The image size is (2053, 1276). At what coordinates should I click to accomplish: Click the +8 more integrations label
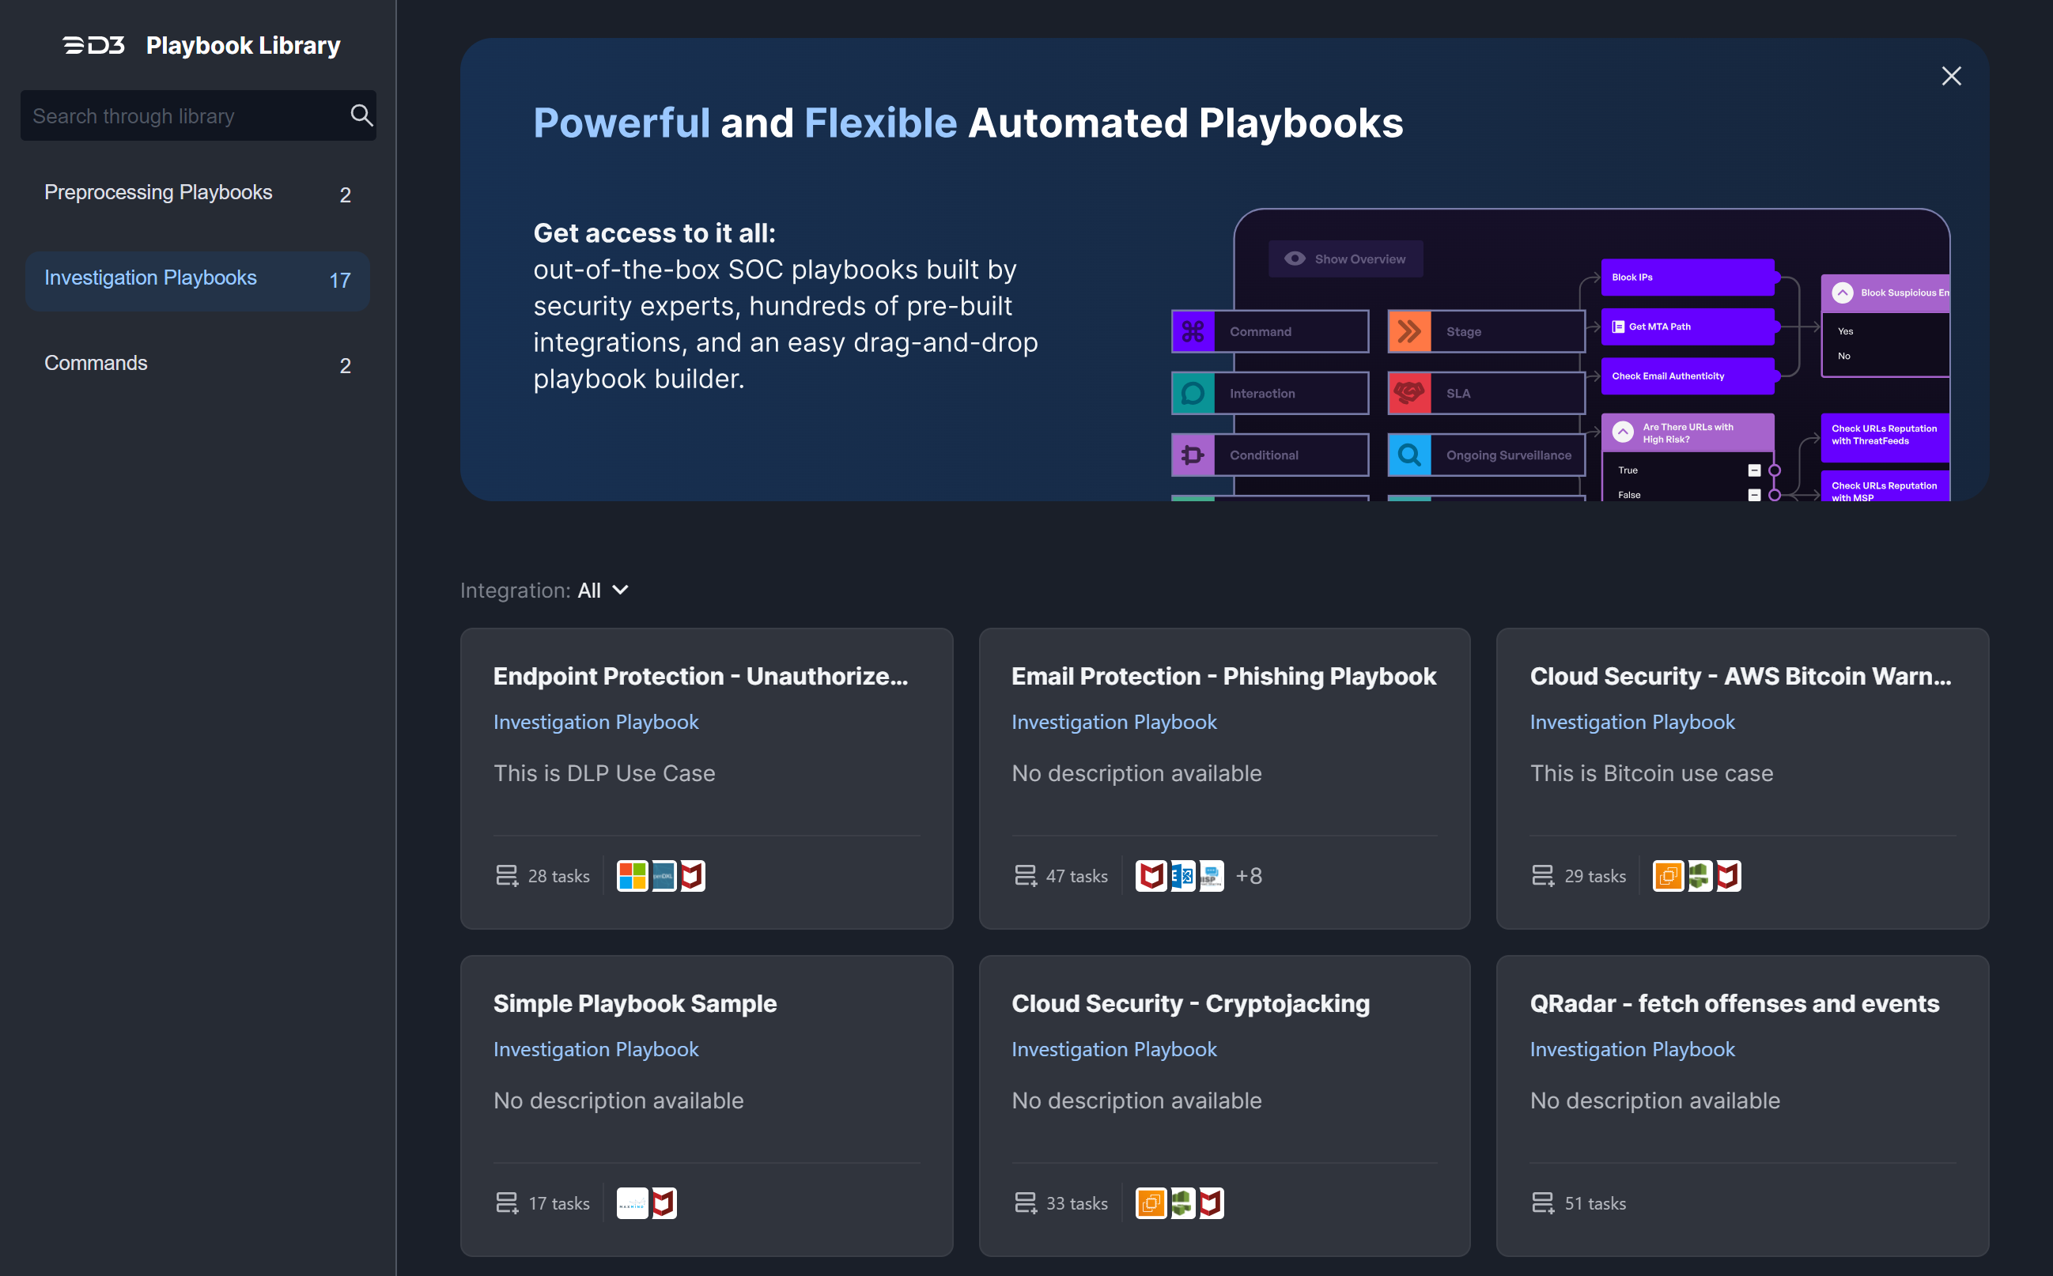(x=1249, y=876)
